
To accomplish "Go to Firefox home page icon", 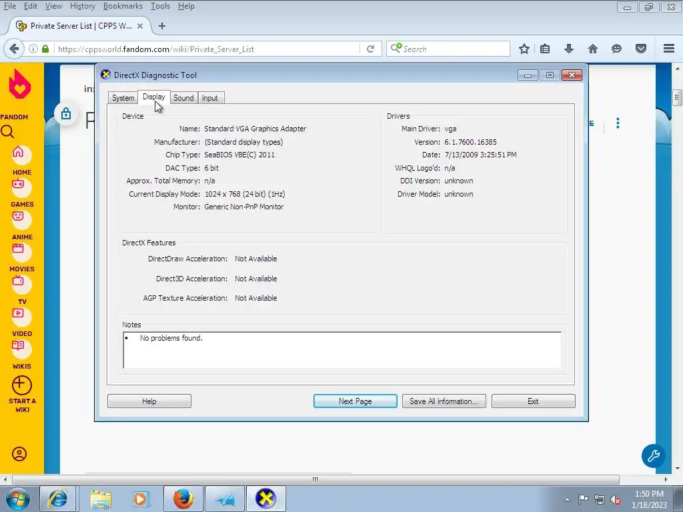I will pyautogui.click(x=593, y=49).
